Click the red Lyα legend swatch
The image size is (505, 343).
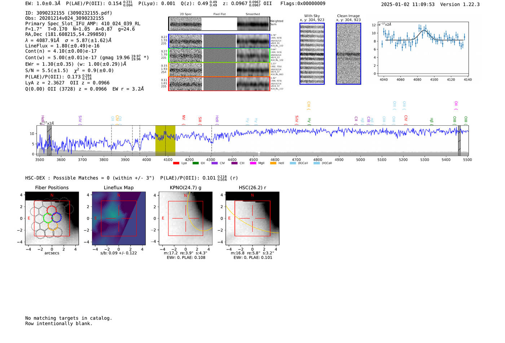pyautogui.click(x=176, y=163)
